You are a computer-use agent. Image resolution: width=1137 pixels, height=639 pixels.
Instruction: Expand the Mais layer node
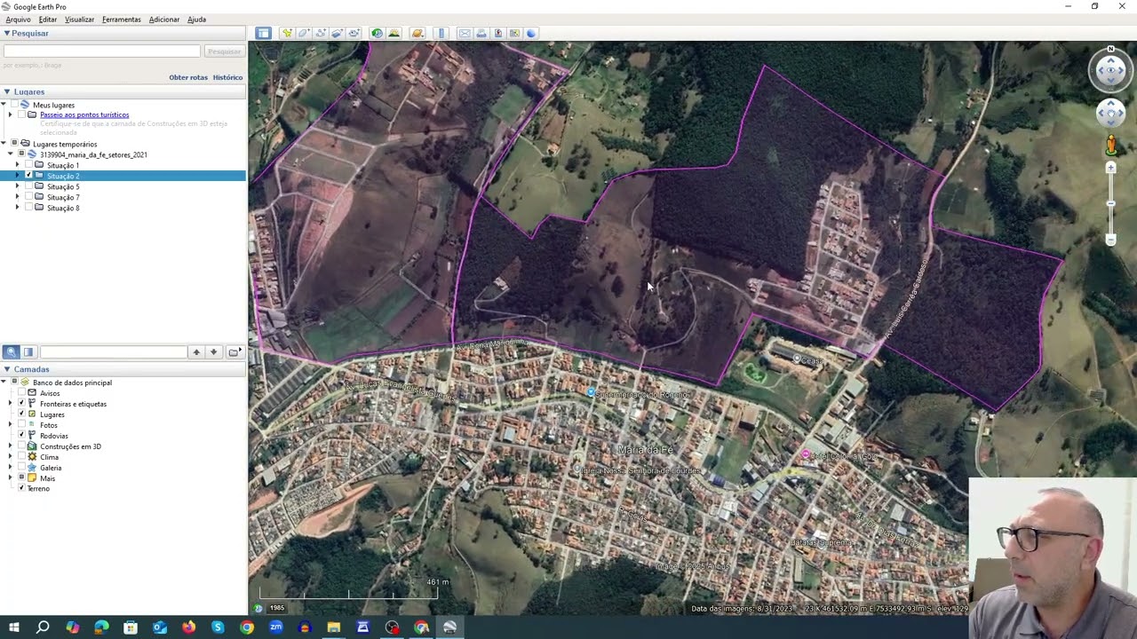(x=10, y=478)
